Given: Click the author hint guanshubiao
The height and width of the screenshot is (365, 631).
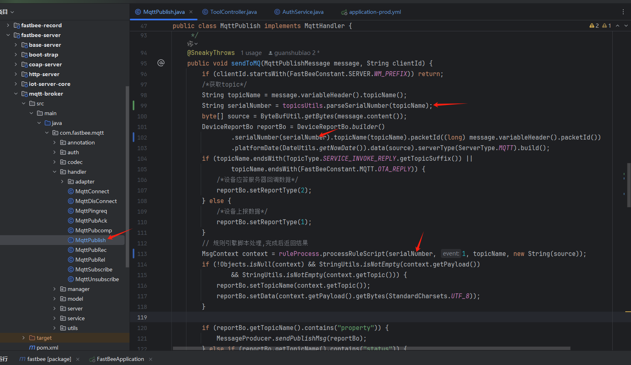Looking at the screenshot, I should point(294,53).
